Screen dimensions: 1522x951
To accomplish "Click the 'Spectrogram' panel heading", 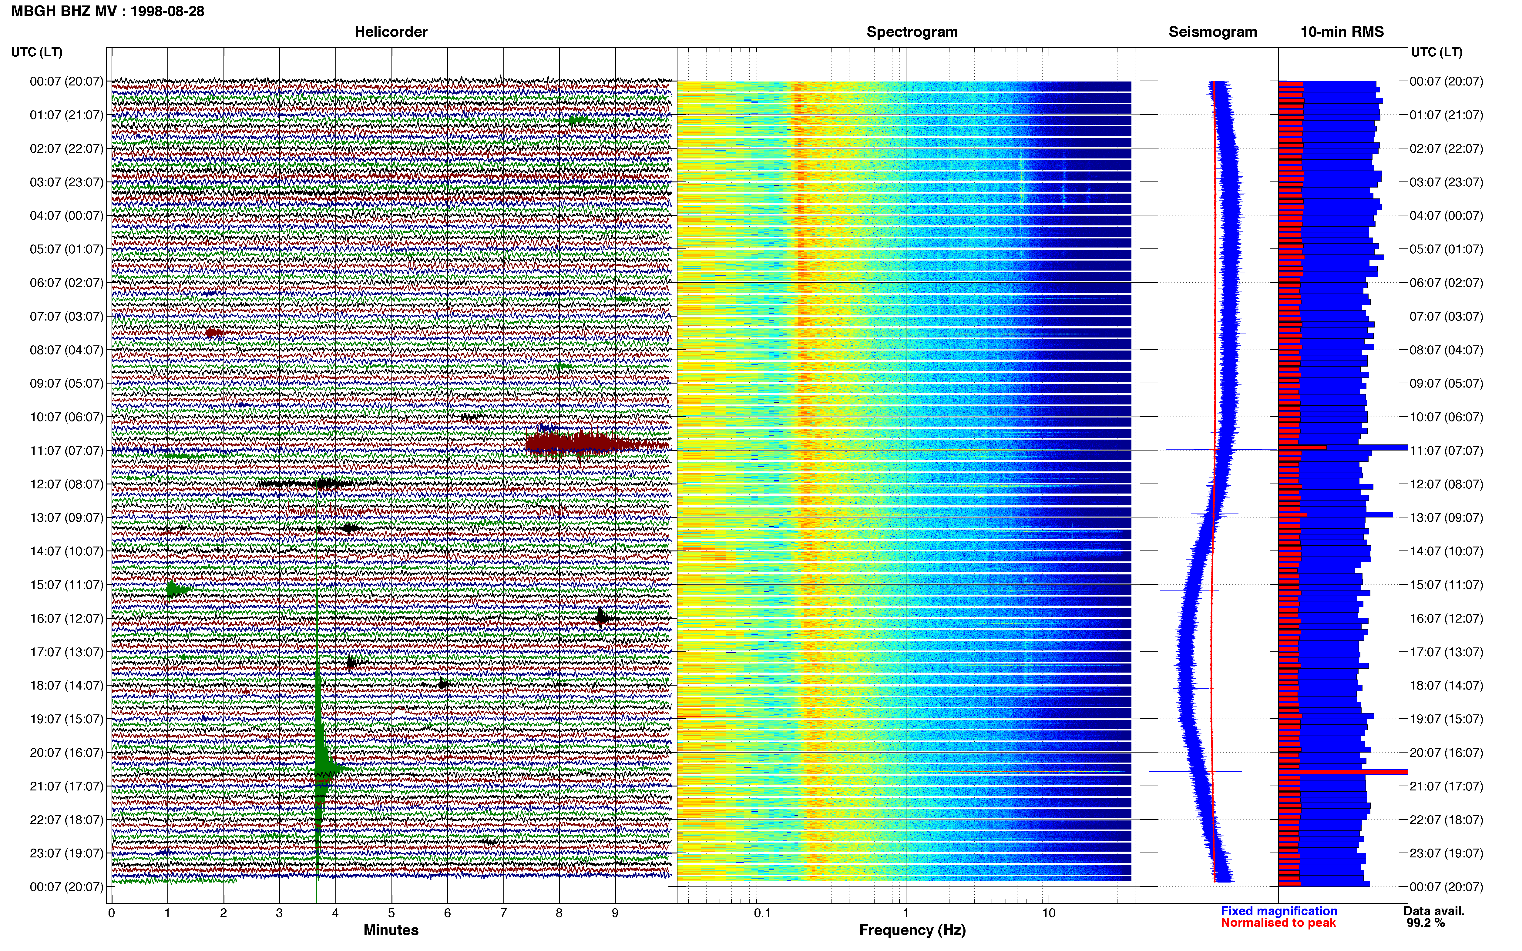I will pos(912,32).
